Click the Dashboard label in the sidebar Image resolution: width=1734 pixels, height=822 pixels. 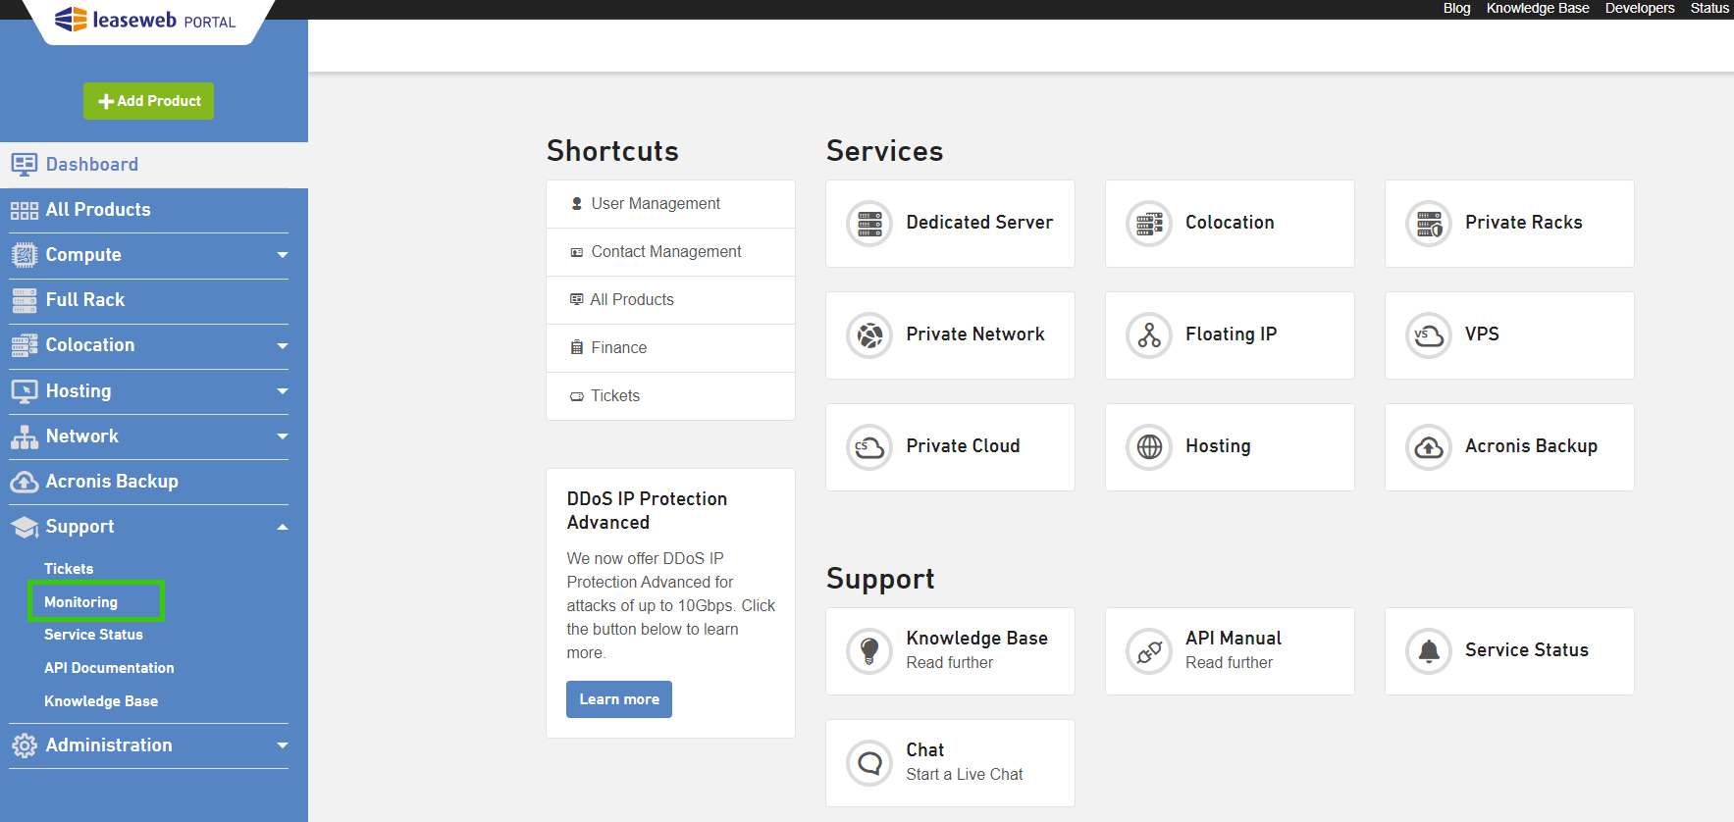click(x=92, y=165)
